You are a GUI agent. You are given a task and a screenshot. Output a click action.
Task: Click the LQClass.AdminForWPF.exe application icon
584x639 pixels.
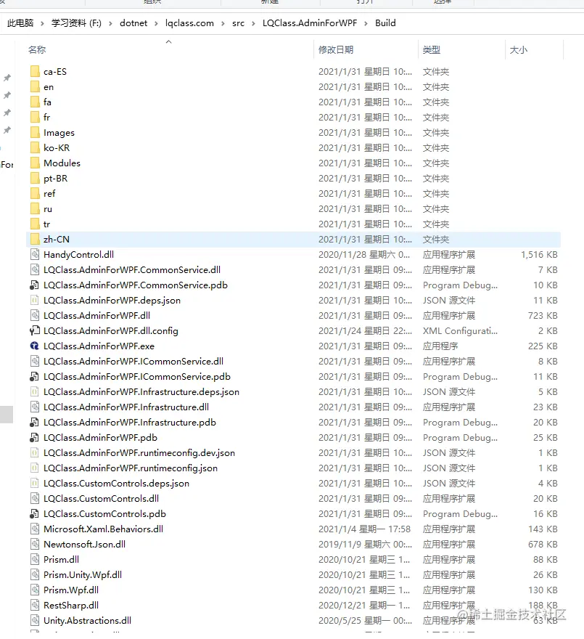tap(35, 346)
